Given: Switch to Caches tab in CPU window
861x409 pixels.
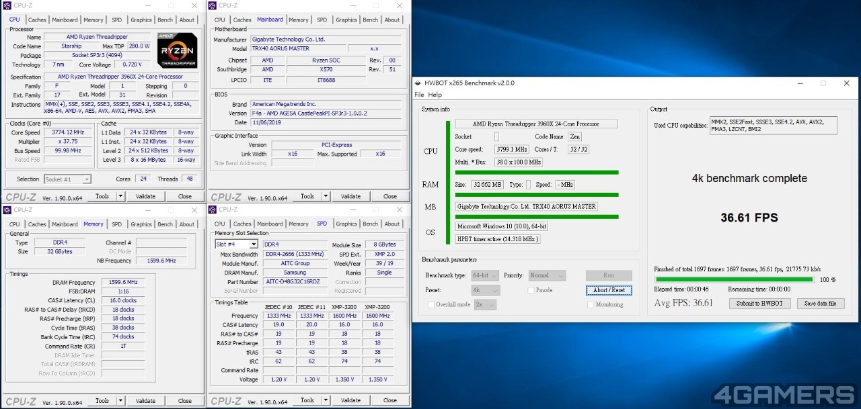Looking at the screenshot, I should click(37, 20).
